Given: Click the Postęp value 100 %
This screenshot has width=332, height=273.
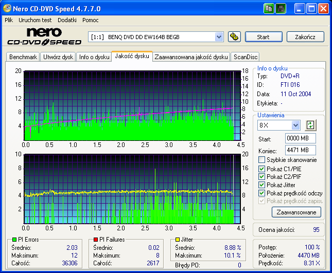Looking at the screenshot, I should (x=312, y=247).
